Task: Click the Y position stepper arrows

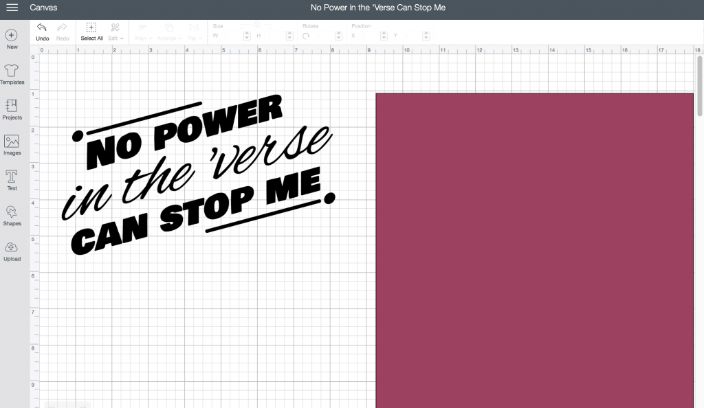Action: click(x=426, y=36)
